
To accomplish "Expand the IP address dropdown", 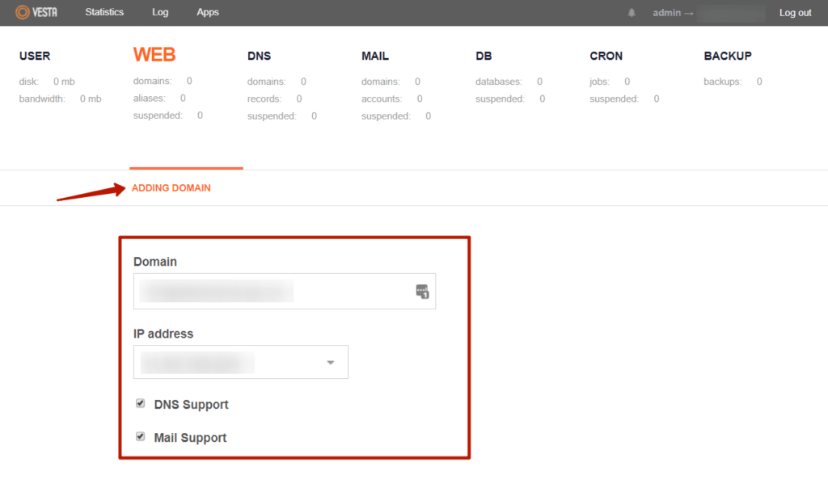I will [330, 363].
